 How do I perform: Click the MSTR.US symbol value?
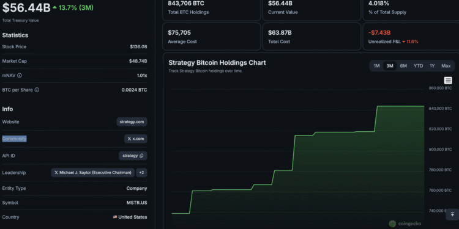(136, 203)
